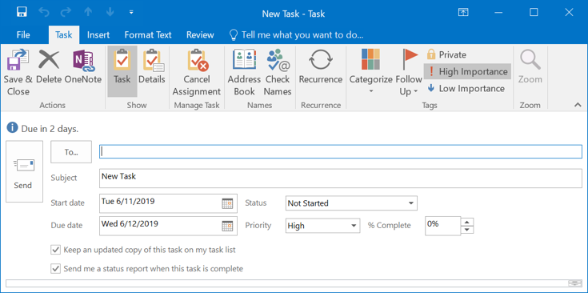588x293 pixels.
Task: Open the Start date calendar picker
Action: point(227,203)
